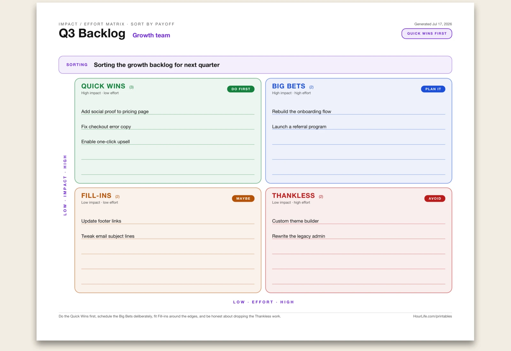The height and width of the screenshot is (351, 511).
Task: Click the QUICK WINS quadrant heading
Action: pos(103,86)
